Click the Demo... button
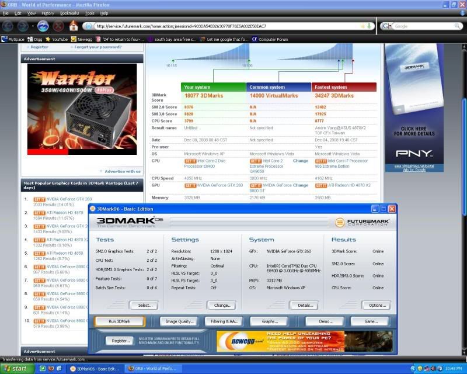The height and width of the screenshot is (374, 467). (326, 321)
